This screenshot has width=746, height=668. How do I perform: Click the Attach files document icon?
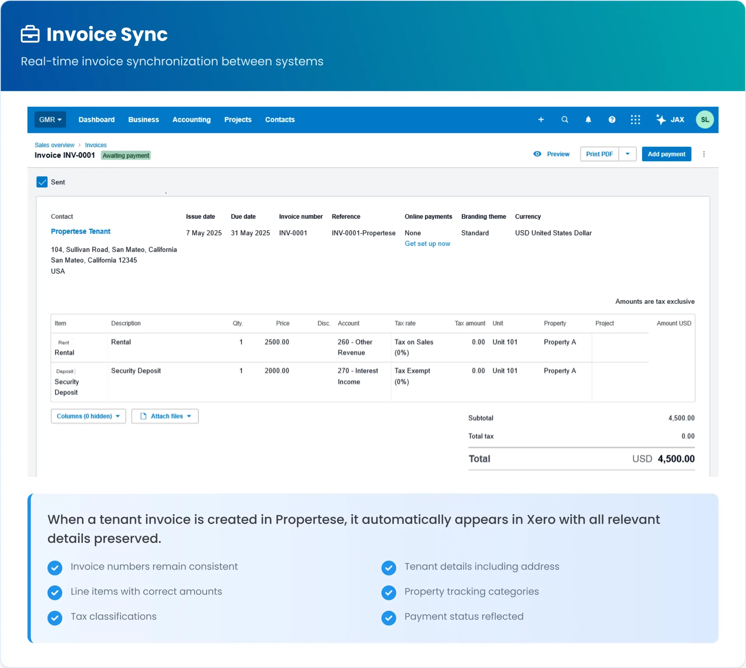coord(143,416)
